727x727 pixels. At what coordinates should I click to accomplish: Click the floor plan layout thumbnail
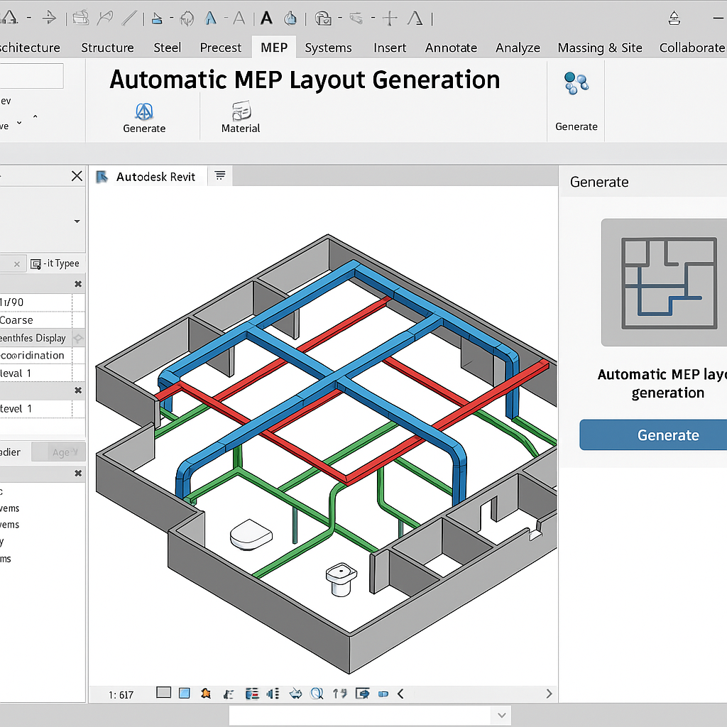(x=668, y=282)
